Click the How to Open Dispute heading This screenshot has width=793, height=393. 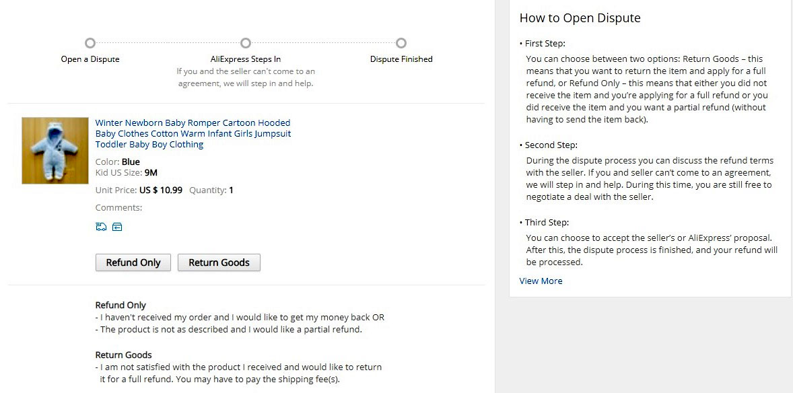[x=580, y=17]
